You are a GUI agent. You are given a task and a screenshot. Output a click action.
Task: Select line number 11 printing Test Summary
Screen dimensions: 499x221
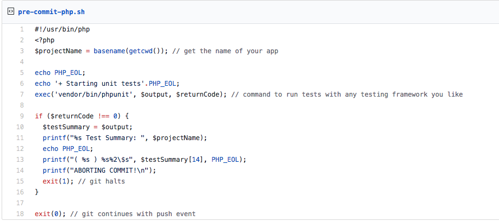[x=20, y=138]
